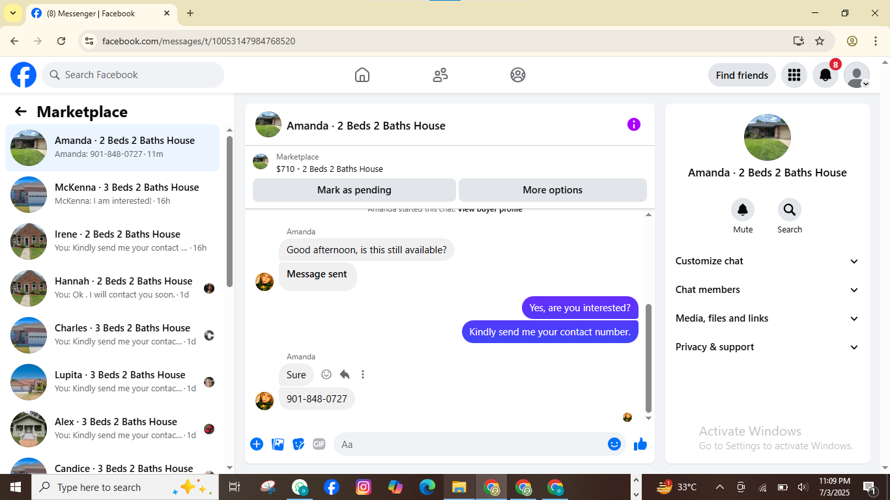Click the chat messages scrollbar thumb
890x500 pixels.
[648, 358]
